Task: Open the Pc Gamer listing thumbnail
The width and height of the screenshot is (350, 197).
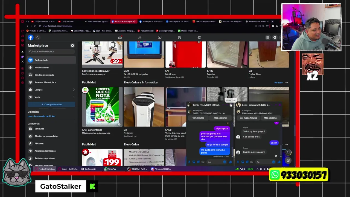Action: pyautogui.click(x=144, y=107)
